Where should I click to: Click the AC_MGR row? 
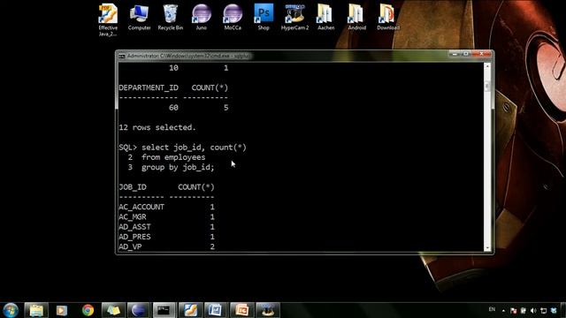pos(166,217)
